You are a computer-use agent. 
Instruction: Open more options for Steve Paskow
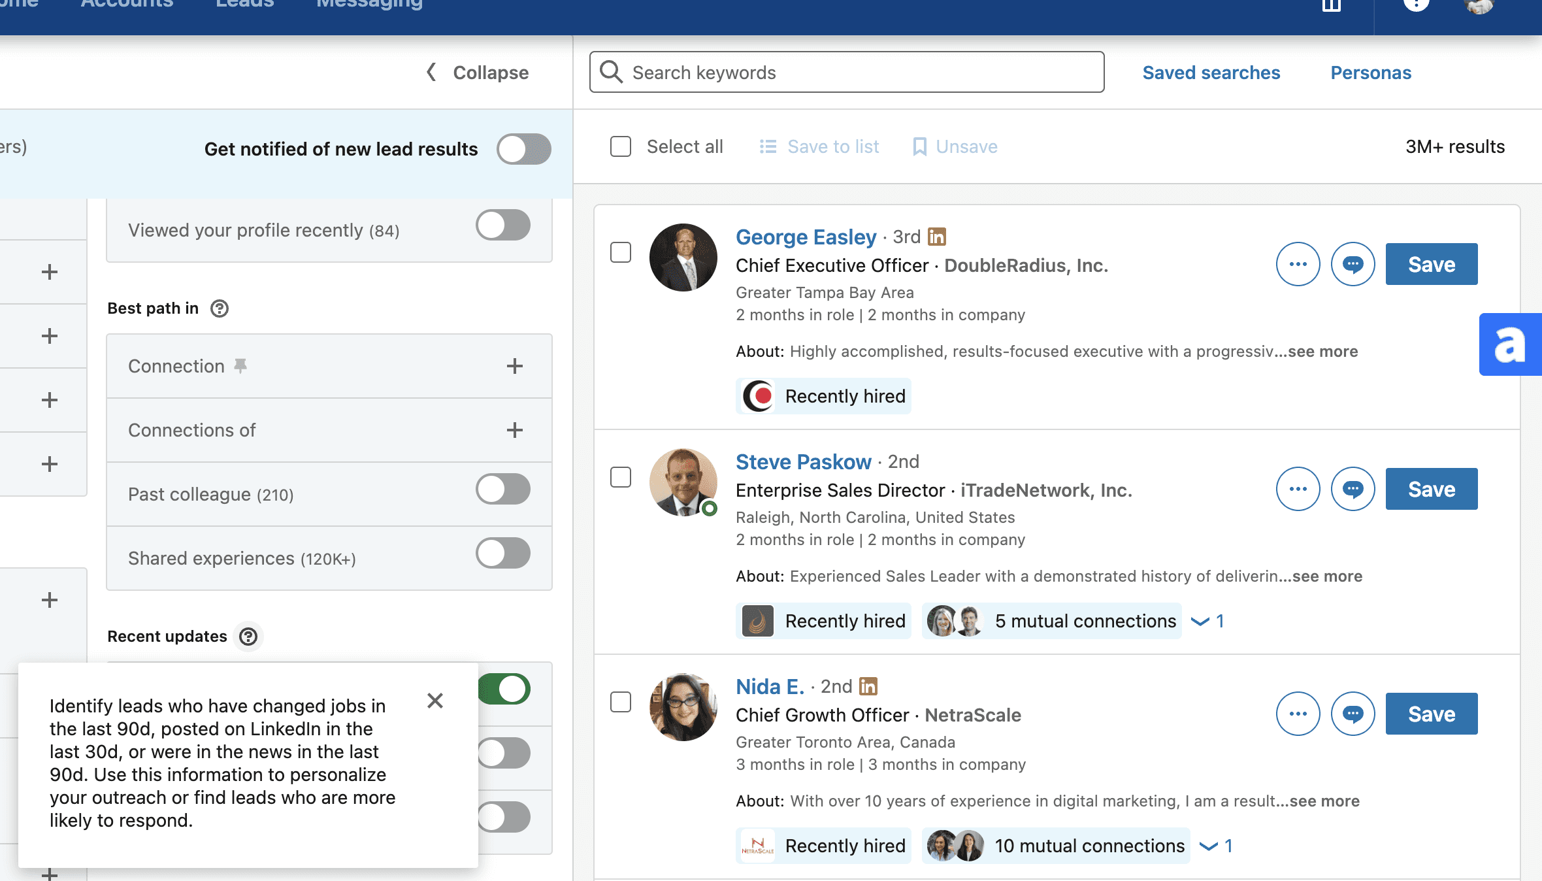[1298, 489]
